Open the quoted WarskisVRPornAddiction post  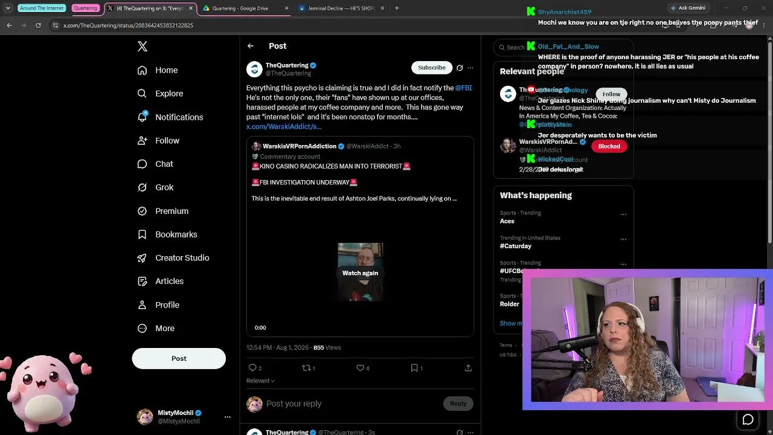coord(360,236)
